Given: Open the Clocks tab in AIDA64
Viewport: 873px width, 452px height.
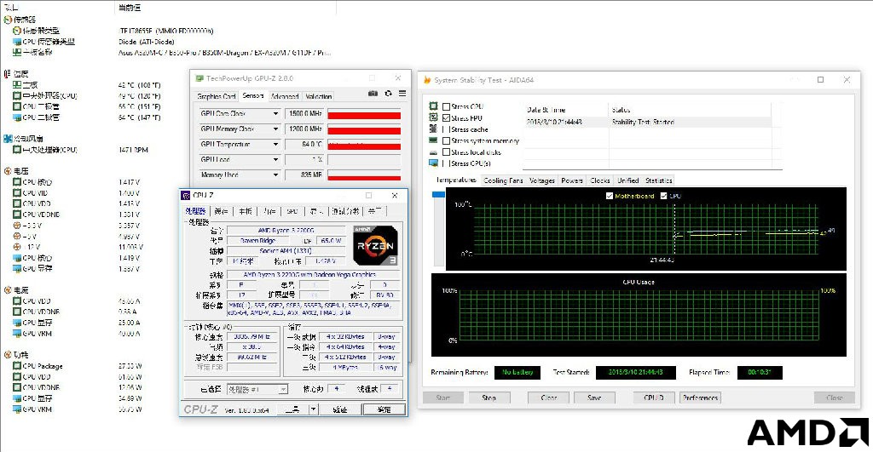Looking at the screenshot, I should click(599, 180).
